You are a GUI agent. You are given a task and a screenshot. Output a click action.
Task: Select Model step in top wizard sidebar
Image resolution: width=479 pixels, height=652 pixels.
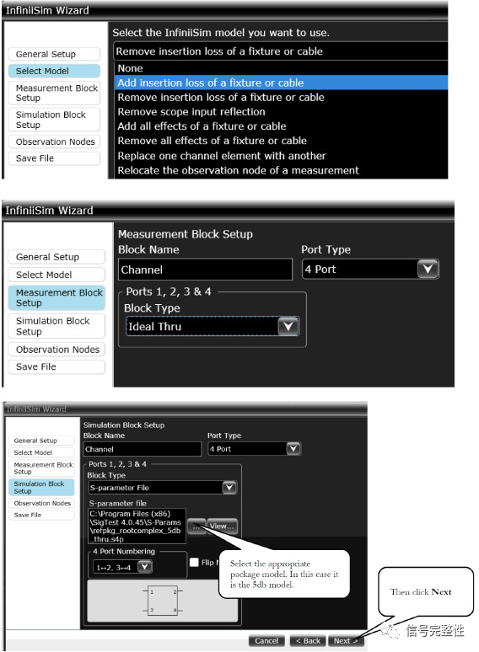click(x=54, y=71)
